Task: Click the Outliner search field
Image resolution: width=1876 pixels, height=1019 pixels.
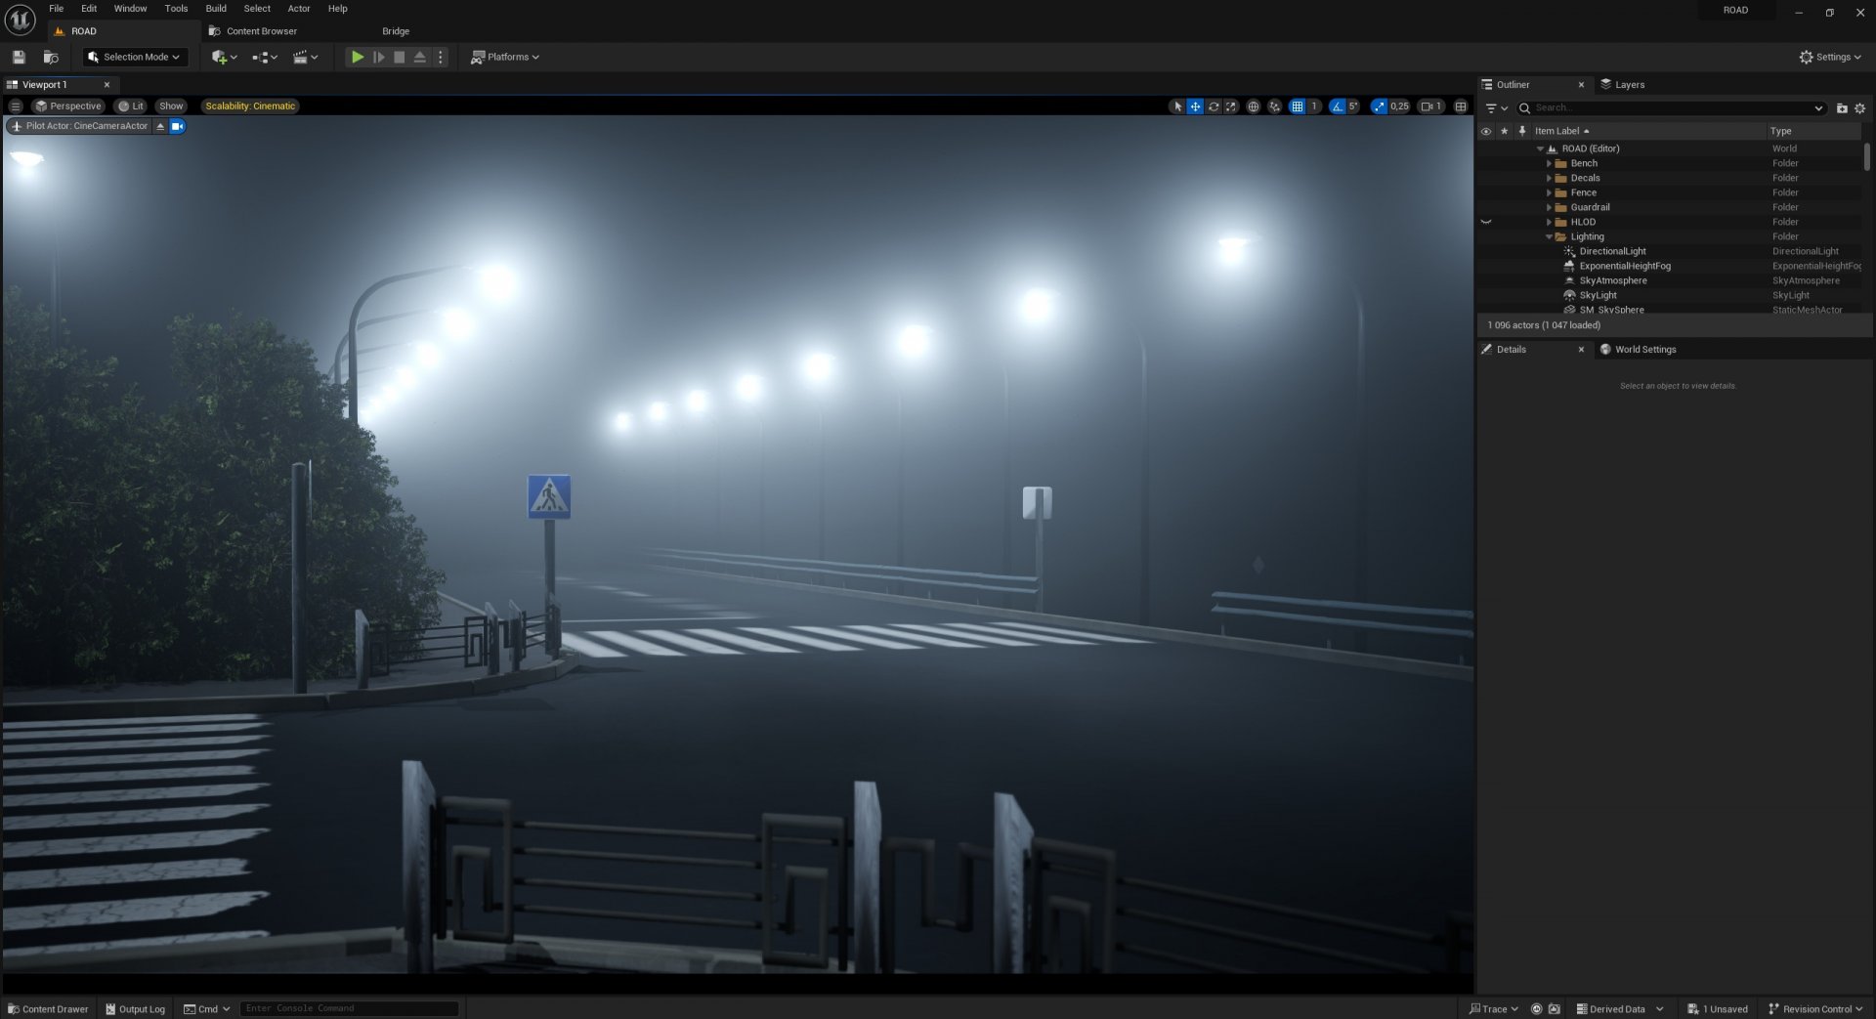Action: (1671, 108)
